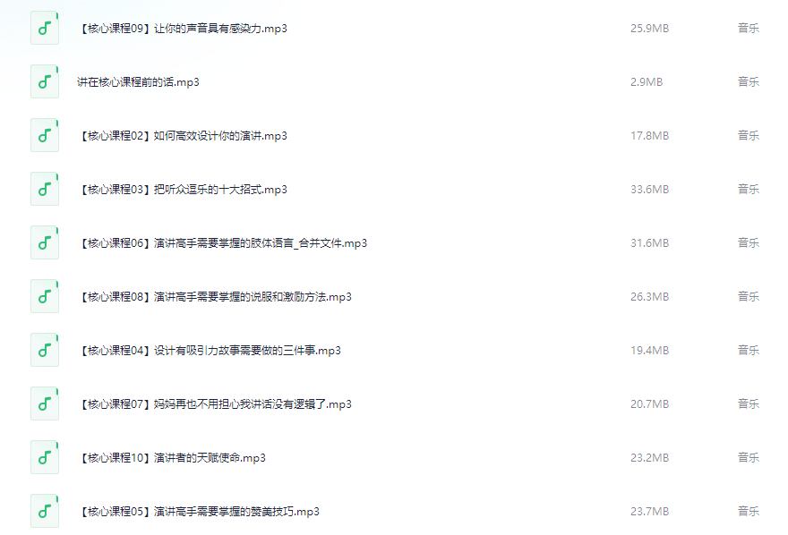Click music icon for 核心课程05 file
The height and width of the screenshot is (535, 788).
pyautogui.click(x=45, y=512)
